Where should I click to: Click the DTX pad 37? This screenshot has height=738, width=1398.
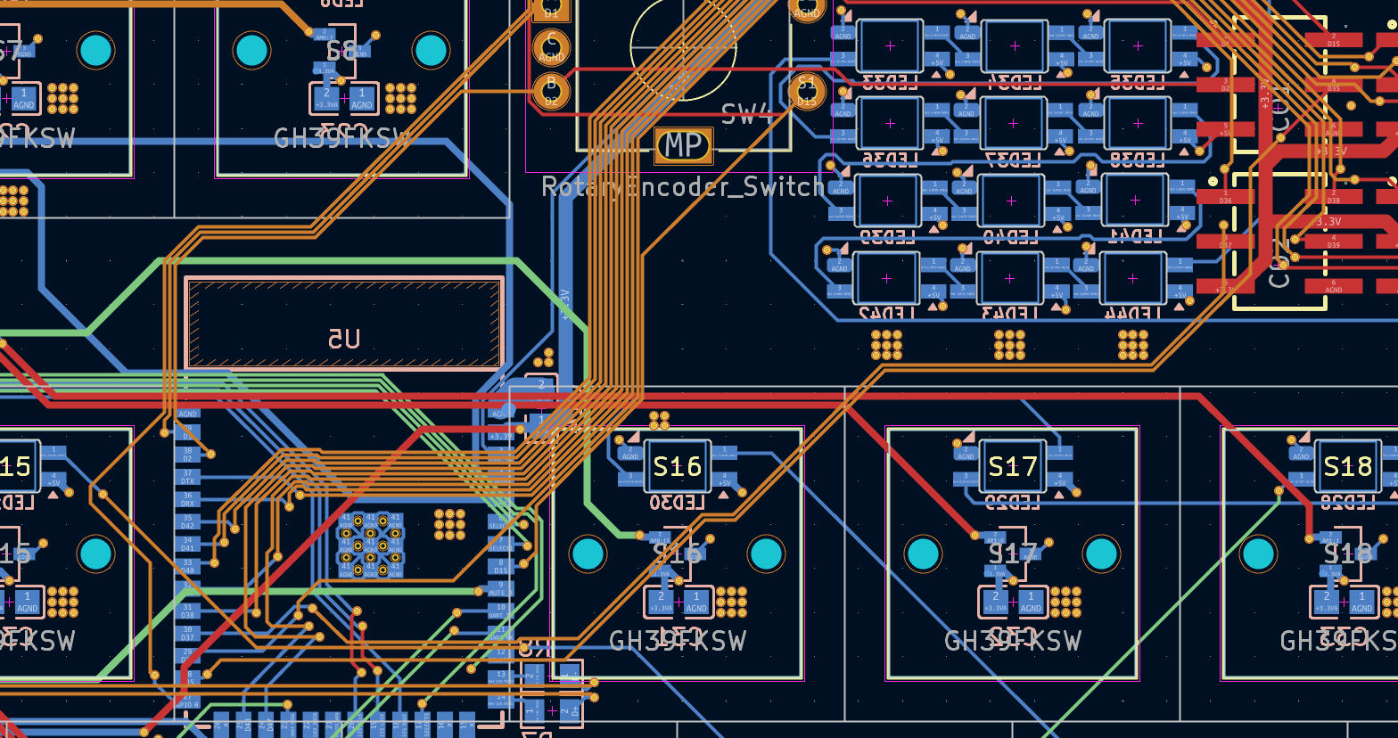pos(188,475)
